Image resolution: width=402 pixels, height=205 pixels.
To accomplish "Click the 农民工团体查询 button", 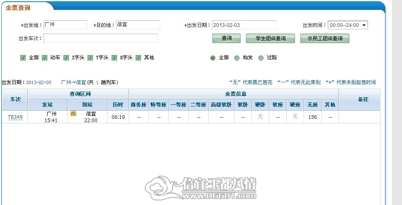I will [x=325, y=39].
